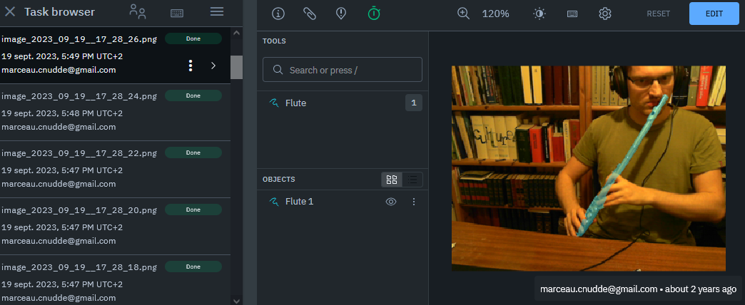745x305 pixels.
Task: Open the issues alert icon
Action: tap(341, 14)
